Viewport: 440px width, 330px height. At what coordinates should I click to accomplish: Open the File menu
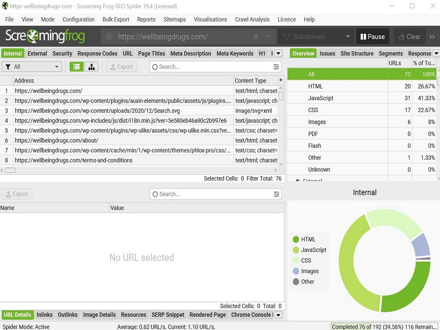click(9, 19)
